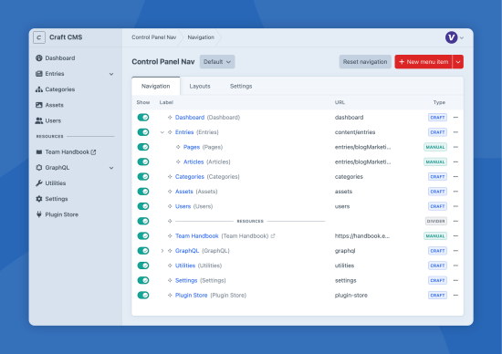Toggle visibility of the Entries nav item
502x354 pixels.
click(143, 132)
